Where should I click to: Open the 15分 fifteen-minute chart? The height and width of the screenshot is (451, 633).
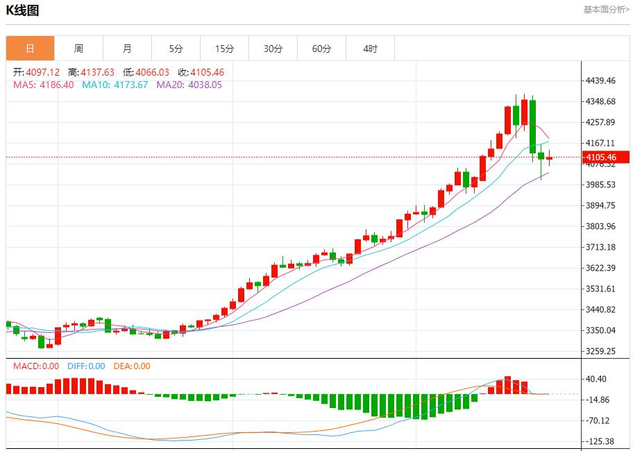click(224, 48)
